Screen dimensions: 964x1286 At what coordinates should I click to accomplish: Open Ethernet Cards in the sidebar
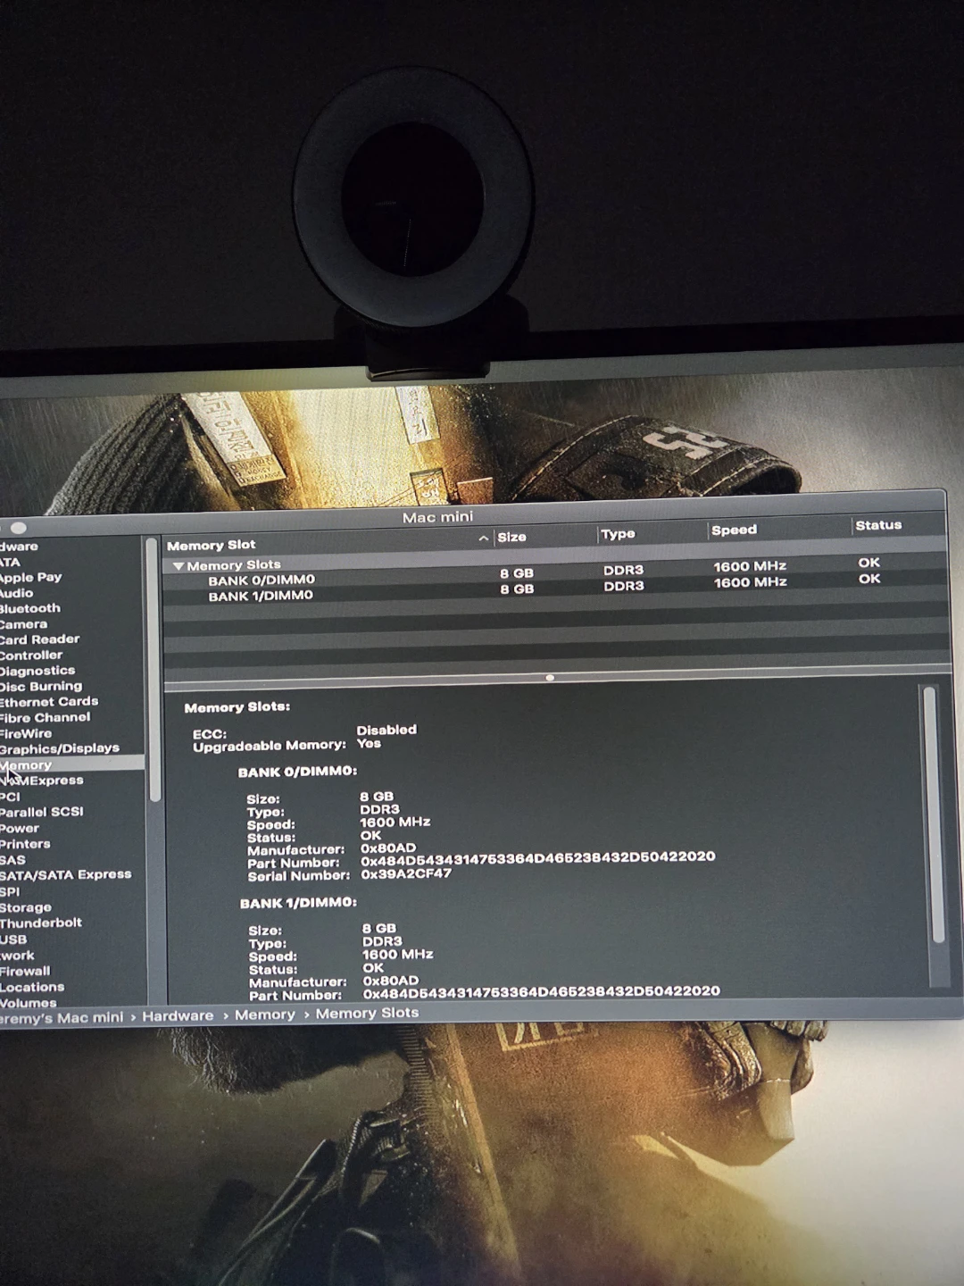point(49,702)
